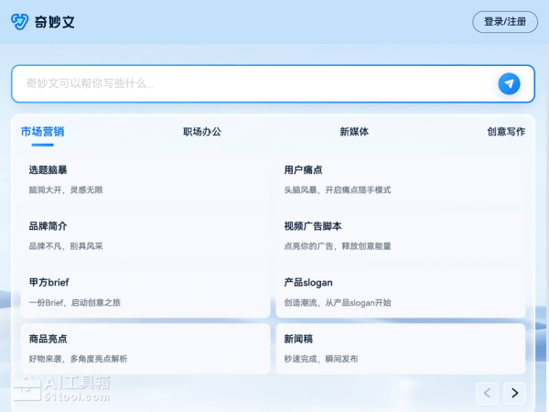Open the 商品亮点 card
Viewport: 549px width, 412px height.
coord(145,348)
